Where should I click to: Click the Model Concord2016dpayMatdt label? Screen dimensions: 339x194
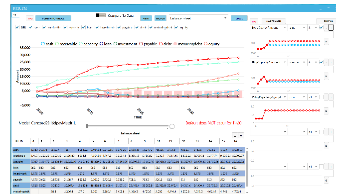click(x=47, y=123)
